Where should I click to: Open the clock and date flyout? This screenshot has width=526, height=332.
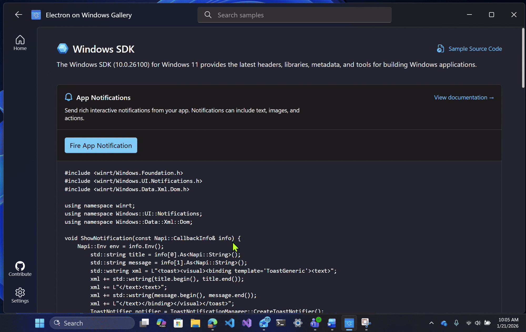click(x=508, y=323)
